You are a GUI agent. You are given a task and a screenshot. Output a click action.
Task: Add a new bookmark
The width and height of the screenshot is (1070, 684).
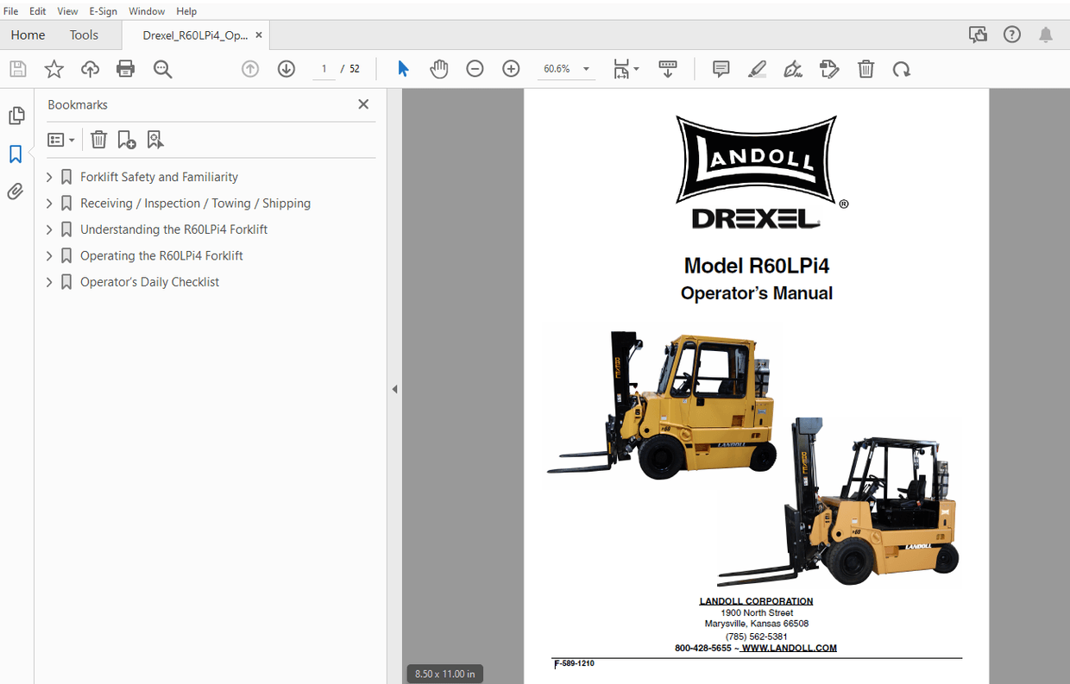[126, 139]
